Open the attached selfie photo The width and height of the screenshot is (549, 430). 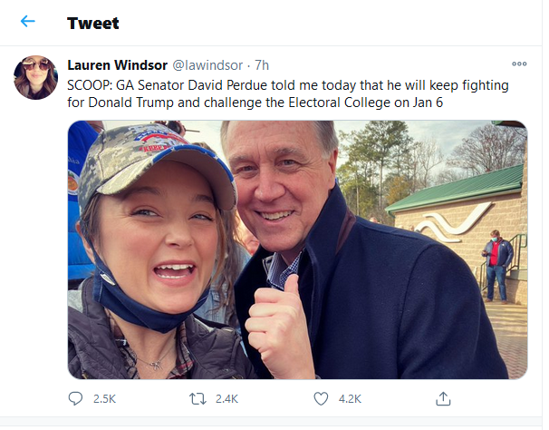(x=297, y=249)
